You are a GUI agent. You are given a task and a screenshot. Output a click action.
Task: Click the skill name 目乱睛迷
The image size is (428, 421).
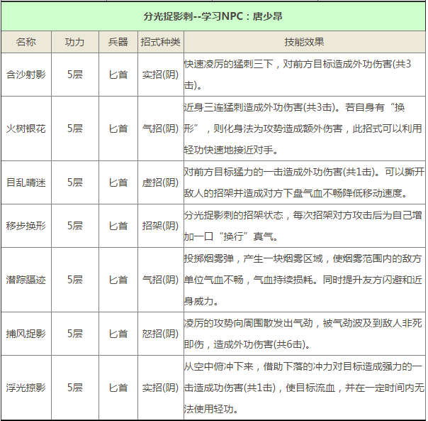tap(26, 182)
